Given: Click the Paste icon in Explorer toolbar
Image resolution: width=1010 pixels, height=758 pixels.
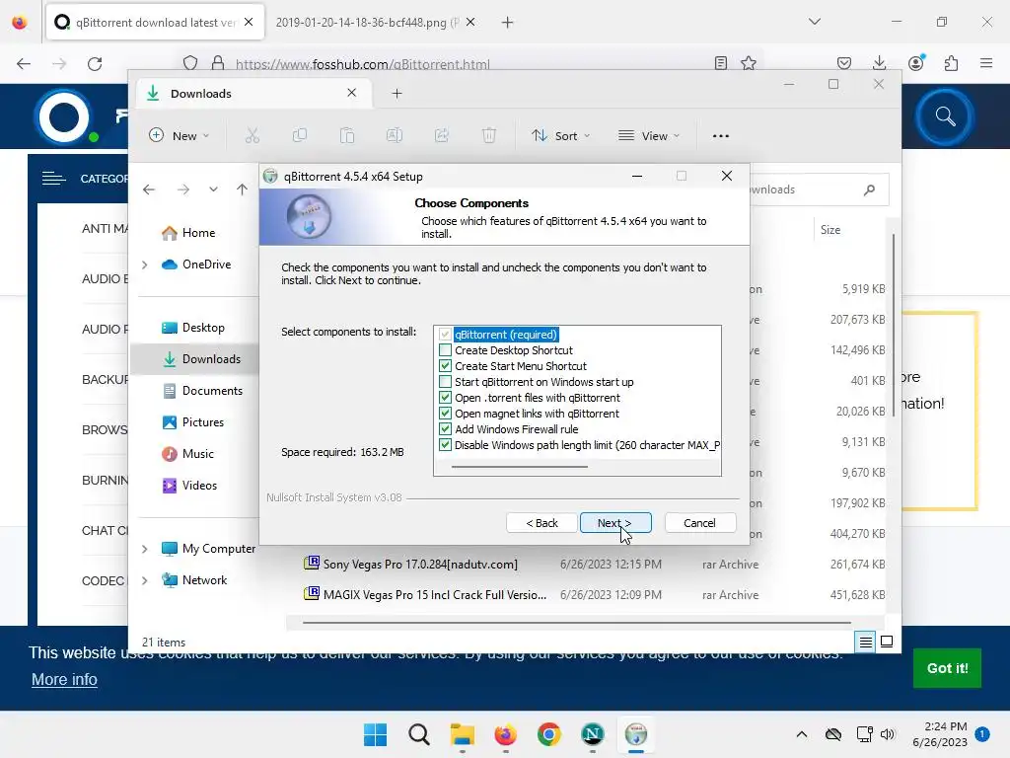Looking at the screenshot, I should tap(347, 136).
